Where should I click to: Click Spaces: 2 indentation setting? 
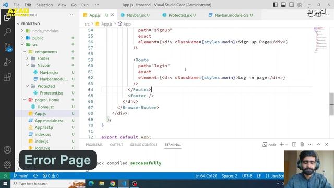[x=230, y=176]
